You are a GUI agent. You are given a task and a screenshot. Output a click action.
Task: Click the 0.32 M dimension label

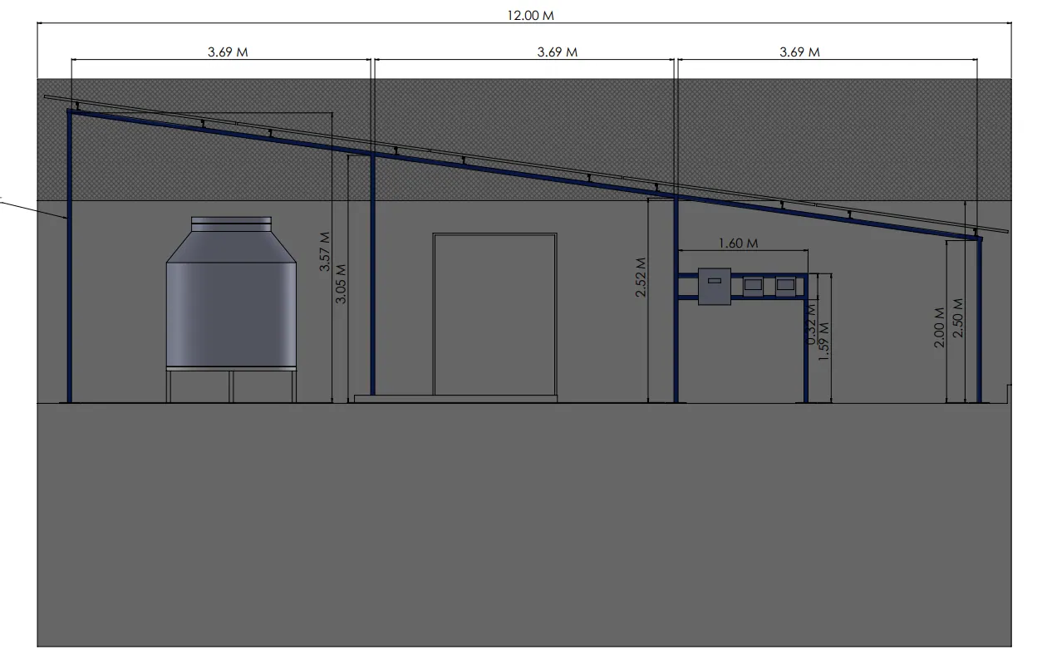pyautogui.click(x=811, y=323)
